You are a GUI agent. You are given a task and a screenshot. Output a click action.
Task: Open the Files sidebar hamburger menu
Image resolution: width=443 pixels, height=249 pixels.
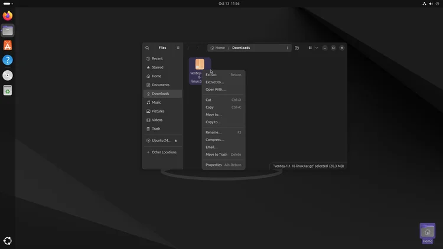point(178,48)
